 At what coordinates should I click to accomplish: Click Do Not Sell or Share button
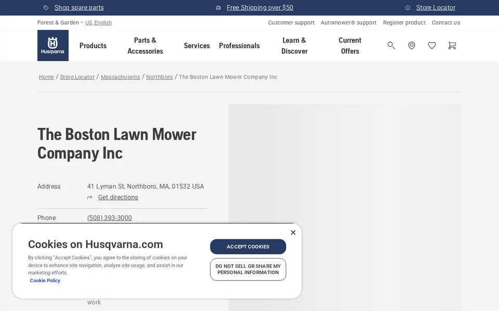click(248, 270)
